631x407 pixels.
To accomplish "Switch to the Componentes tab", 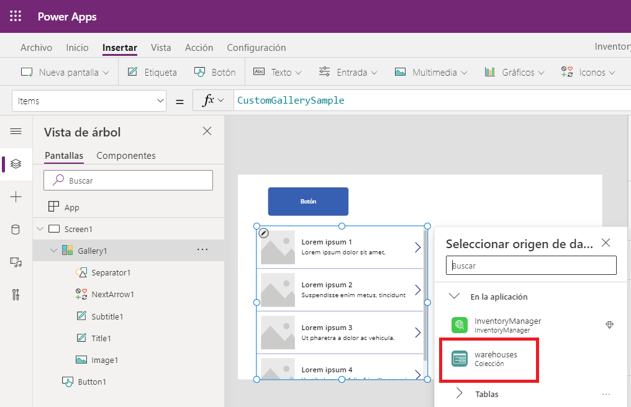I will click(126, 156).
